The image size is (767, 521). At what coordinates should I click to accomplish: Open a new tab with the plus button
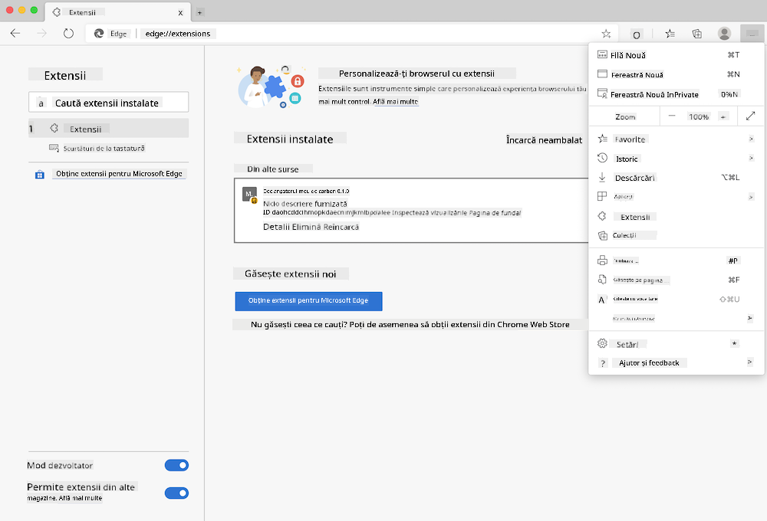tap(199, 12)
